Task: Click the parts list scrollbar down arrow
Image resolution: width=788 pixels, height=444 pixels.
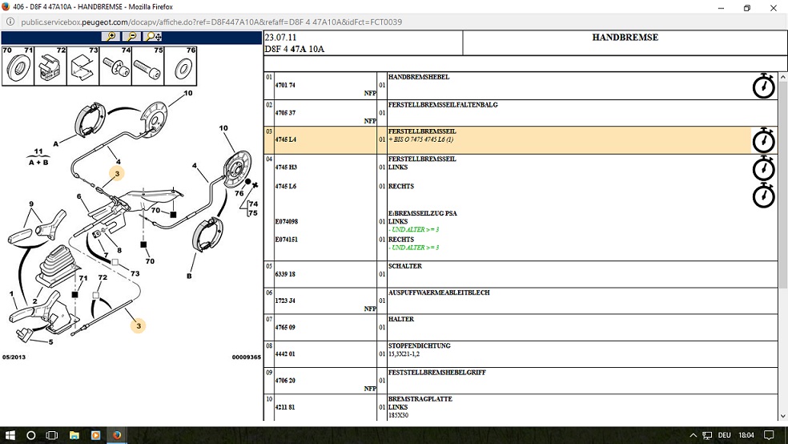Action: [782, 416]
